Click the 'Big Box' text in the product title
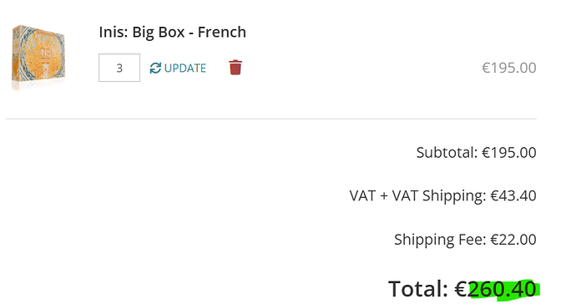This screenshot has width=576, height=304. (159, 33)
